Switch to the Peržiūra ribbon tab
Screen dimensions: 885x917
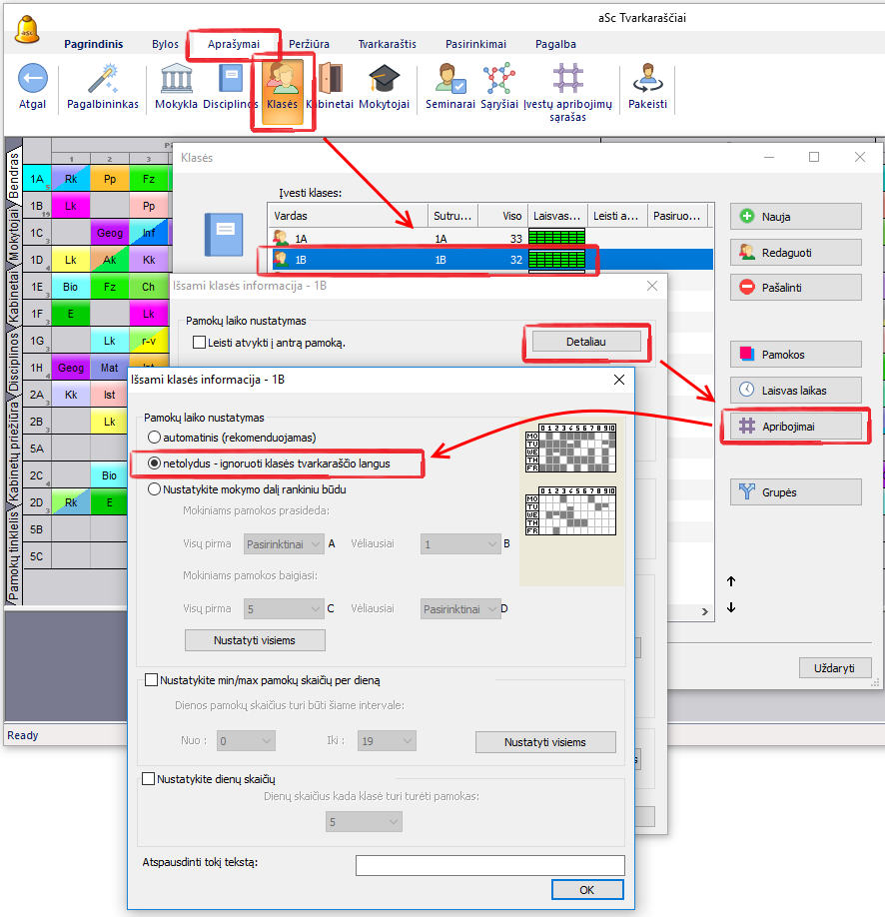tap(309, 44)
